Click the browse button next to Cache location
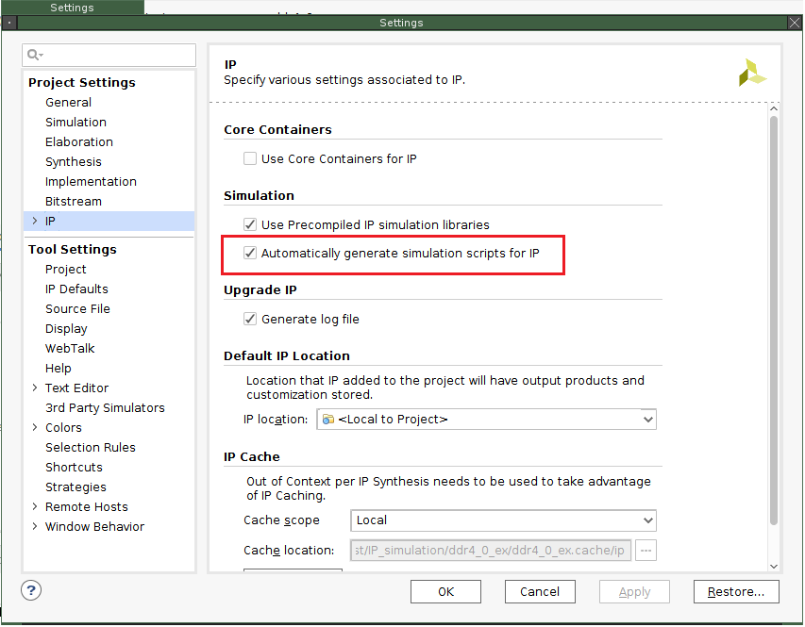 tap(646, 551)
